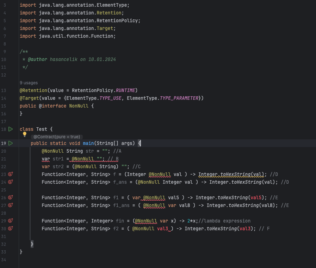Click the closing brace on line 32
This screenshot has height=268, width=316.
click(32, 243)
